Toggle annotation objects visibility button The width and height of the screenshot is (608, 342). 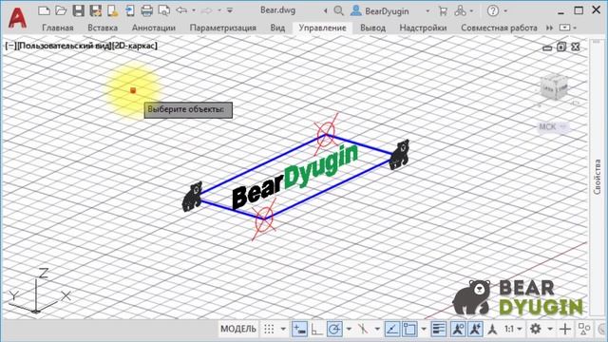458,329
